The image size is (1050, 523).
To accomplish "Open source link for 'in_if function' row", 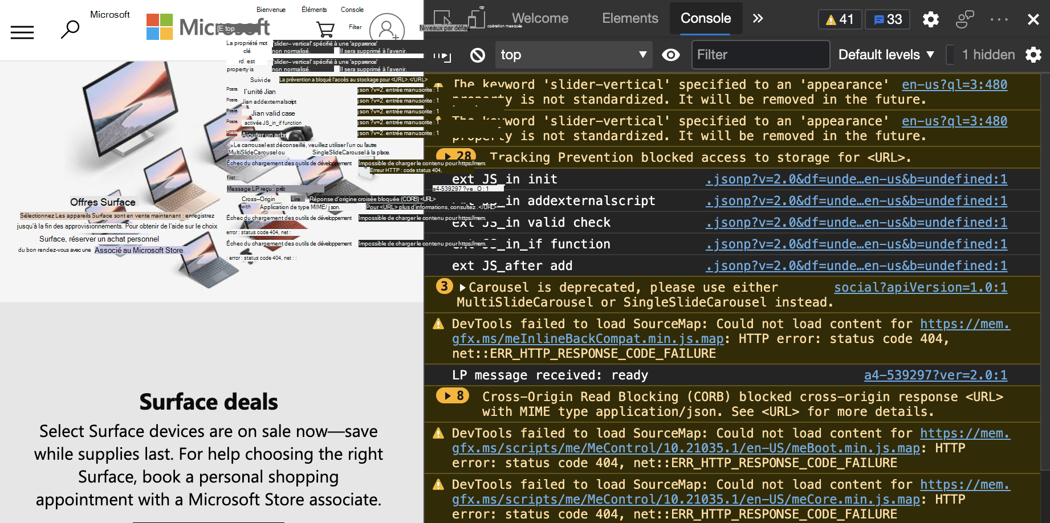I will pyautogui.click(x=856, y=244).
